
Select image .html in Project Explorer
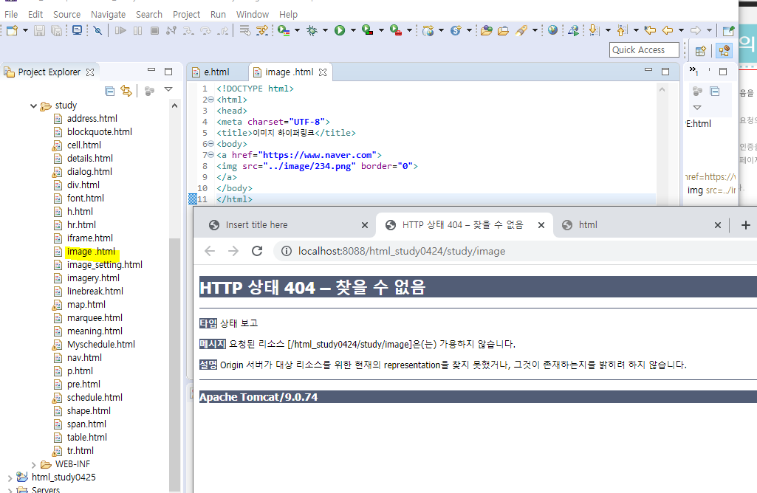(x=92, y=252)
